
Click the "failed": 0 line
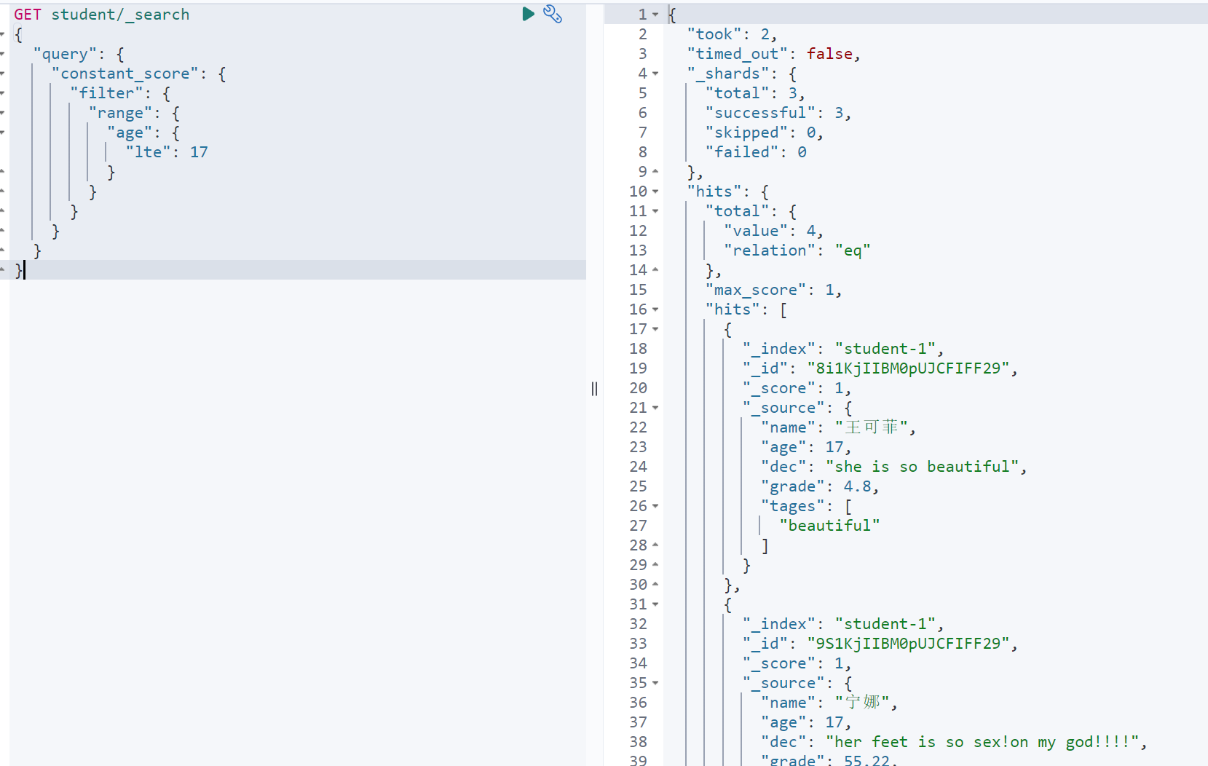click(x=756, y=152)
